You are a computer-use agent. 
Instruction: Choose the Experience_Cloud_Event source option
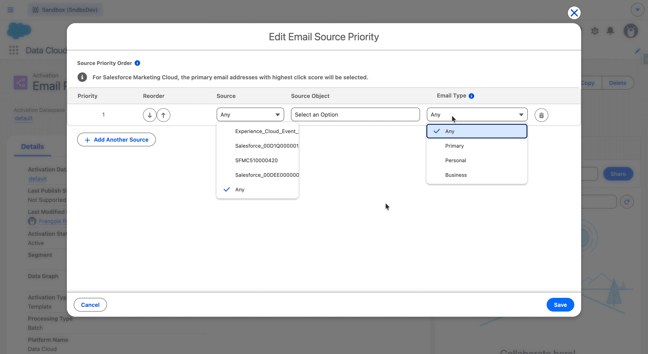(266, 131)
